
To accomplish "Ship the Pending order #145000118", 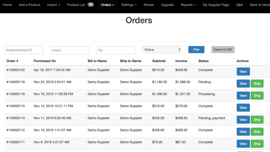I will pos(257,84).
